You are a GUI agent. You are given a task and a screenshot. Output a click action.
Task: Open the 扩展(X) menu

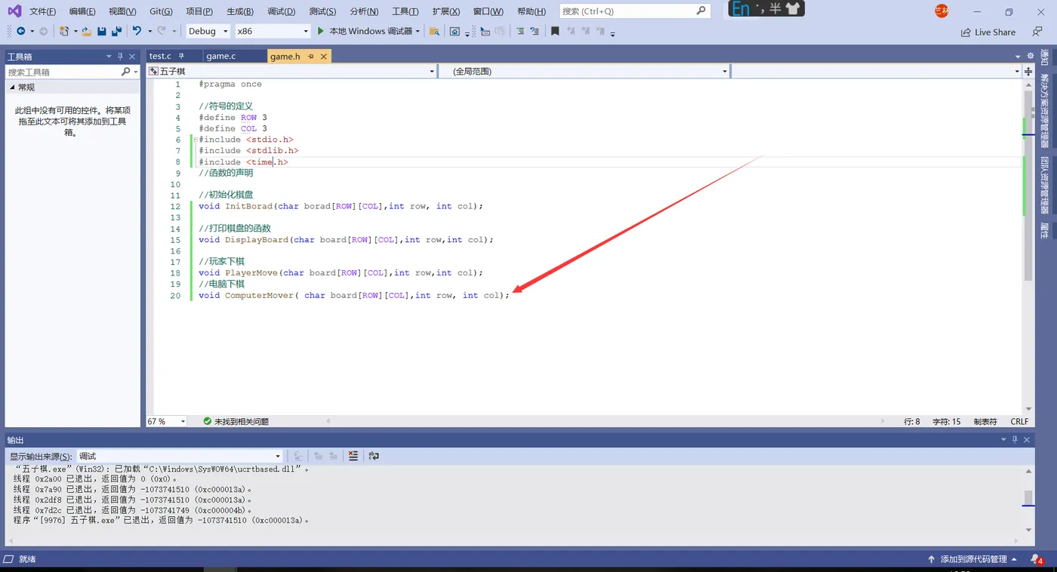(x=446, y=11)
